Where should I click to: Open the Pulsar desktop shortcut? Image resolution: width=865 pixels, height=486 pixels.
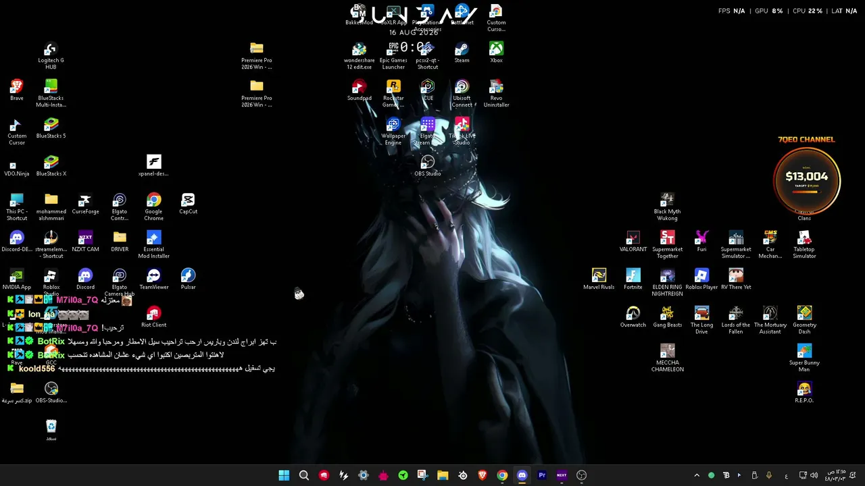pos(188,279)
